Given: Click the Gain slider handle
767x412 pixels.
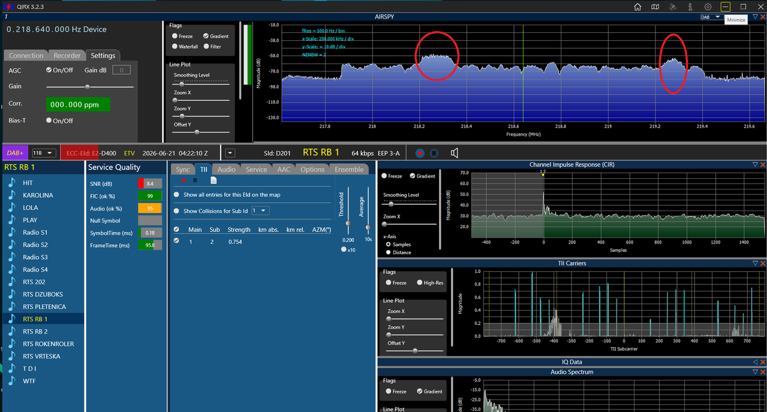Looking at the screenshot, I should point(88,86).
